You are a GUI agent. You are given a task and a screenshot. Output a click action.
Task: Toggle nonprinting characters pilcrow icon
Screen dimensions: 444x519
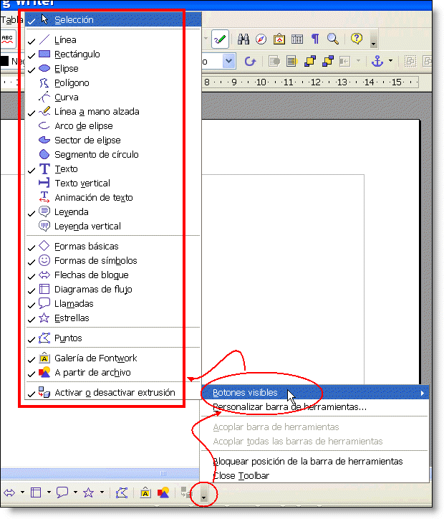pyautogui.click(x=315, y=39)
